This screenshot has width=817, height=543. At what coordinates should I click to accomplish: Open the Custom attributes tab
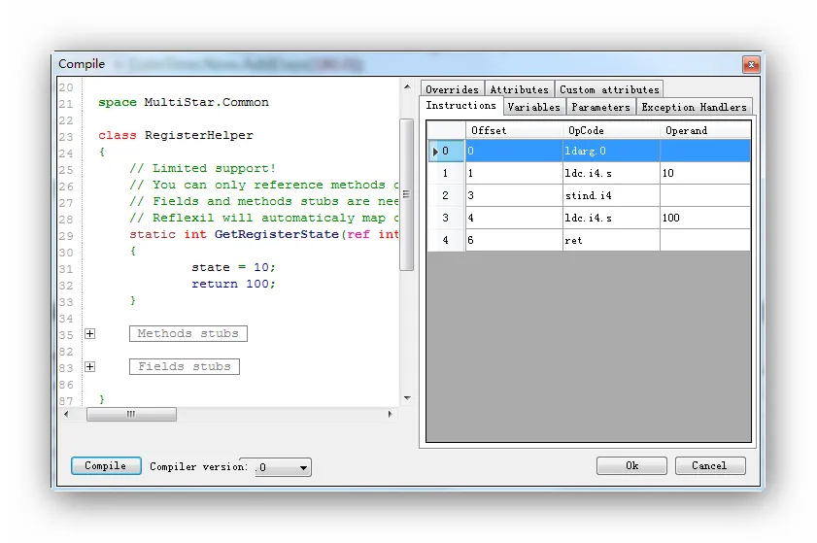click(609, 89)
